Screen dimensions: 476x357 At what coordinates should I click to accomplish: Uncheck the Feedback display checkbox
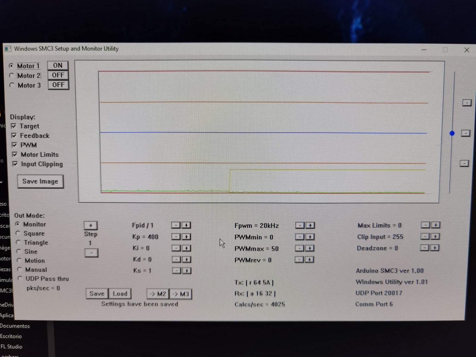(x=14, y=136)
